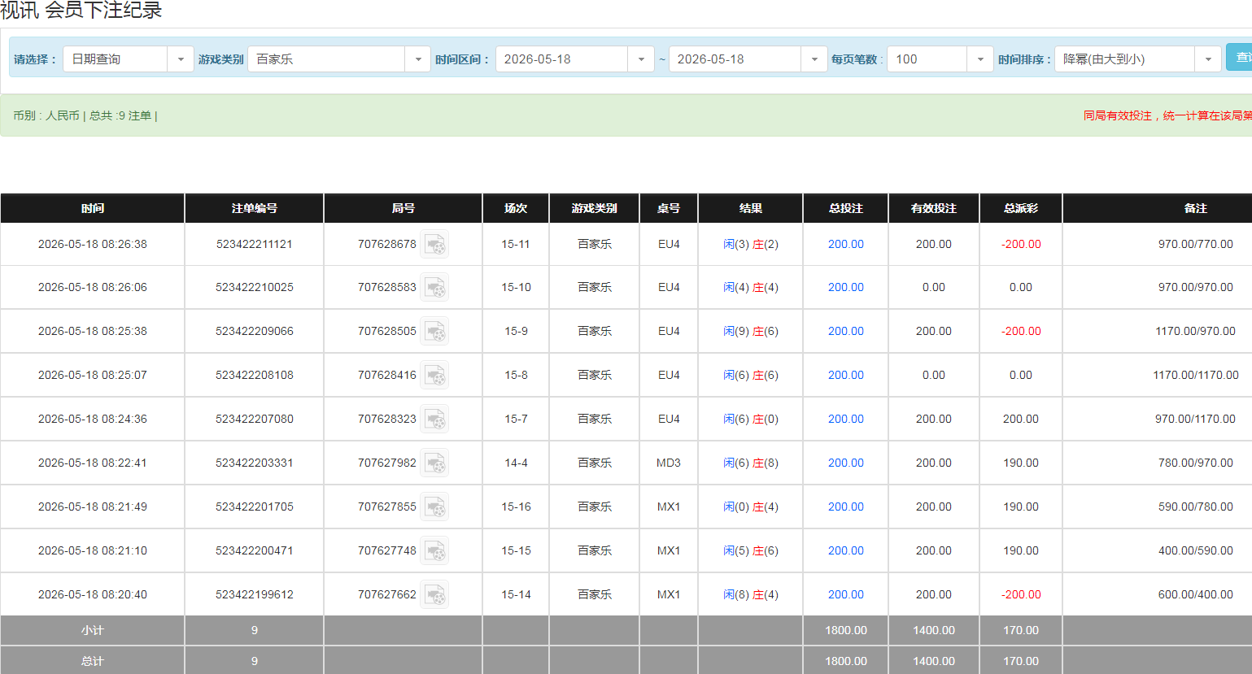Click total bet 200.00 link for bet 523422200471
The height and width of the screenshot is (674, 1252).
846,550
